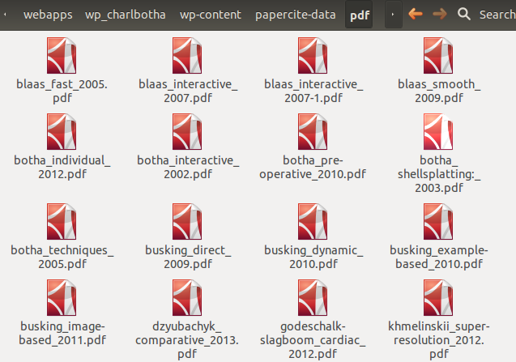Screen dimensions: 516x362
Task: Select blaas_smooth_2009.pdf icon
Action: pos(439,55)
